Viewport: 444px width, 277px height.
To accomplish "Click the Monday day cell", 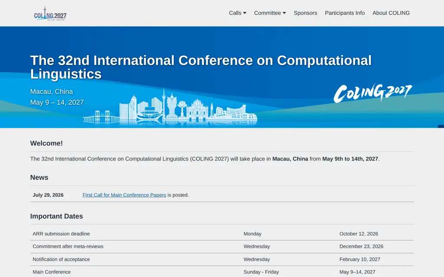I will 252,234.
